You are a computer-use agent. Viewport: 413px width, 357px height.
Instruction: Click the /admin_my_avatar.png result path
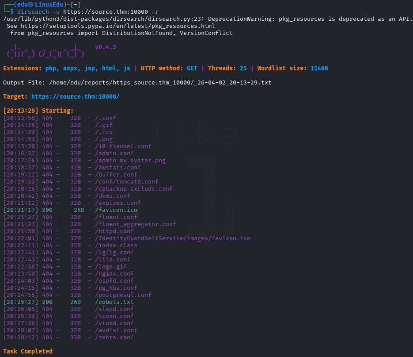pos(130,161)
